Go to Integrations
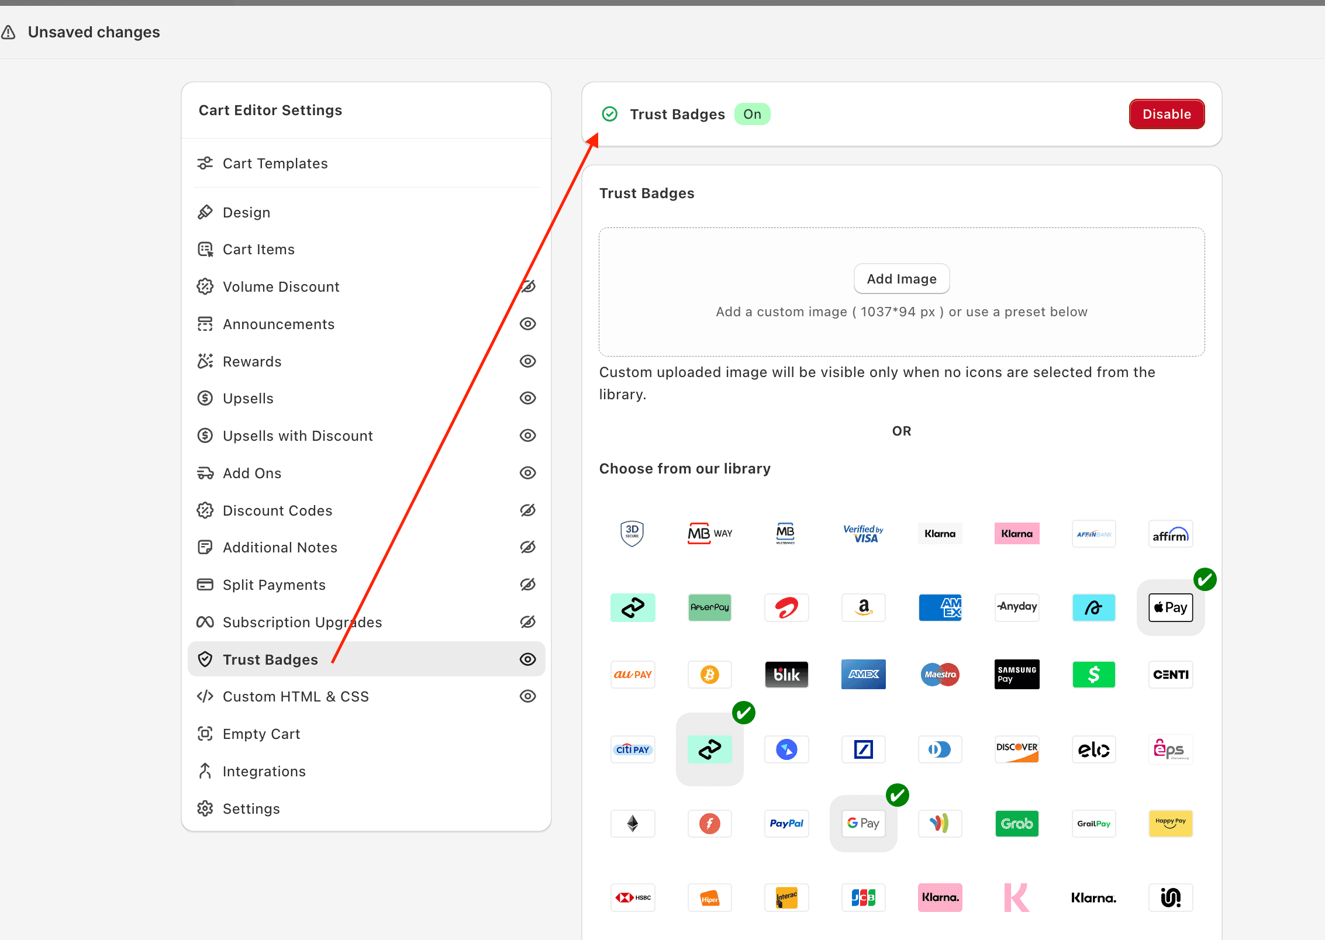 point(367,771)
